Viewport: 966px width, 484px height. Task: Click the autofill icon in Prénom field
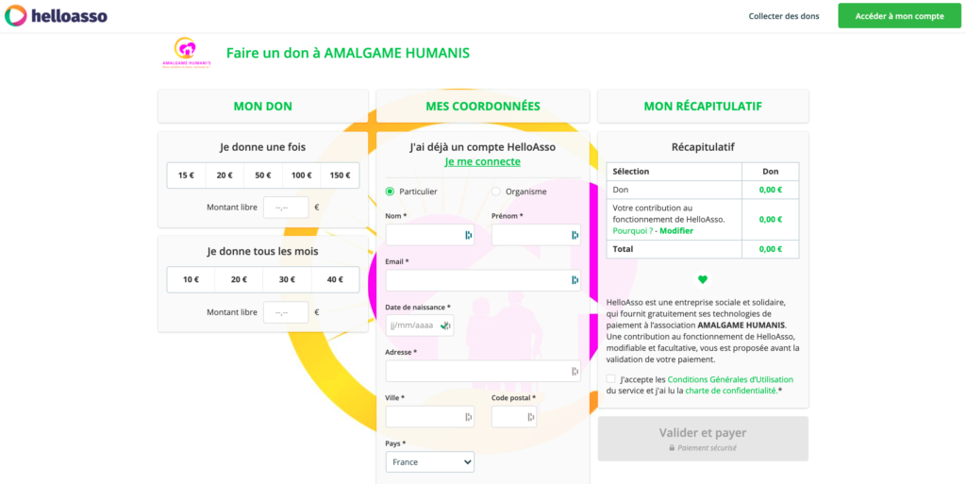click(x=575, y=235)
